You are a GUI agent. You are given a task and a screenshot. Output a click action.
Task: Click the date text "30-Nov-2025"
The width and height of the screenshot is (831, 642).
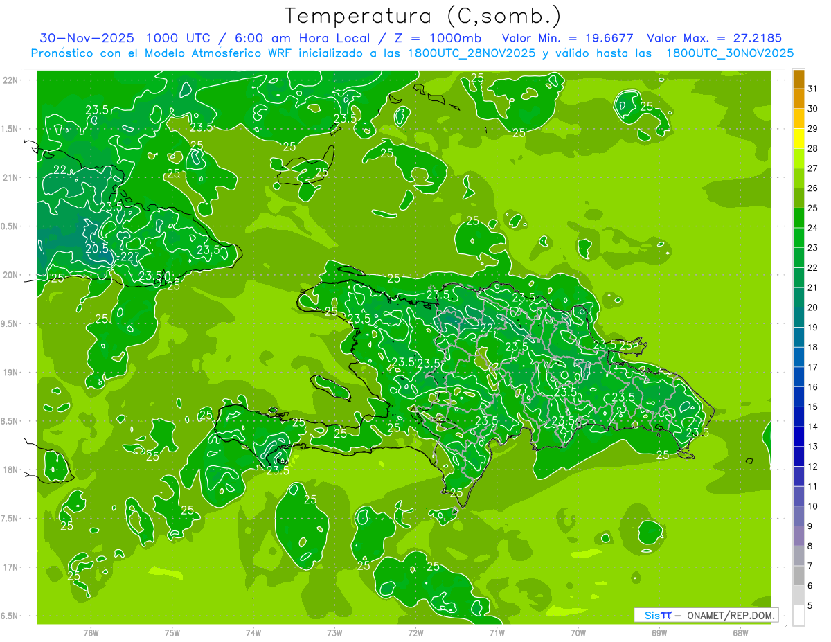coord(87,38)
